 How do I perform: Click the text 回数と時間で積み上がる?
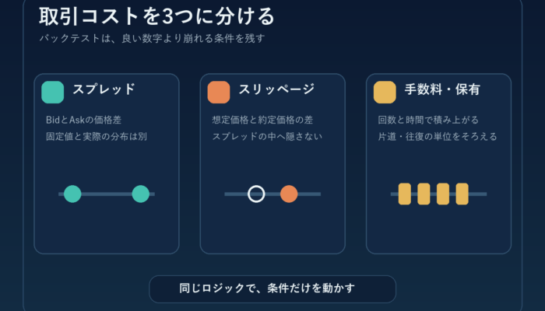pos(428,120)
